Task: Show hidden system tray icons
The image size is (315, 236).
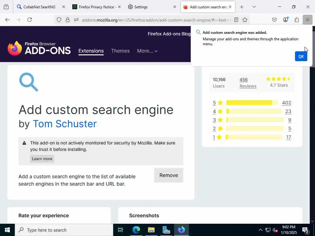Action: (260, 230)
